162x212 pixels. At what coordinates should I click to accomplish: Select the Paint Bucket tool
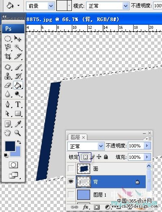pyautogui.click(x=18, y=85)
